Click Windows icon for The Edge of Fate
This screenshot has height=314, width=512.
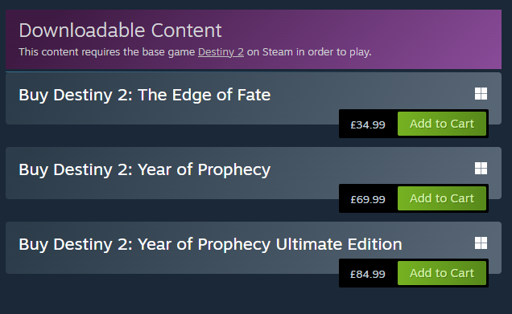tap(481, 93)
